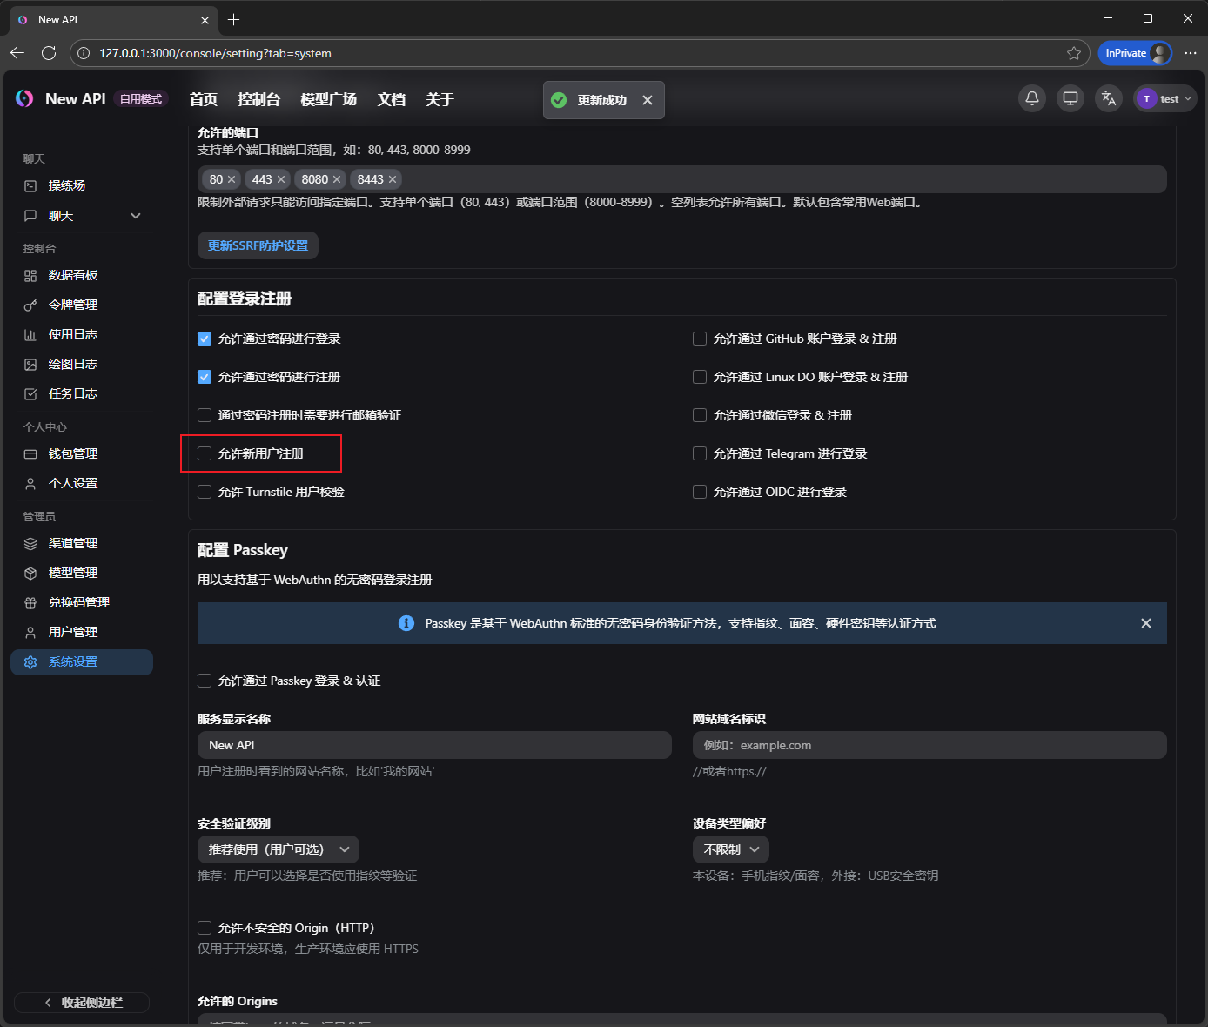The image size is (1208, 1027).
Task: Dismiss the Passkey info banner
Action: pyautogui.click(x=1145, y=623)
